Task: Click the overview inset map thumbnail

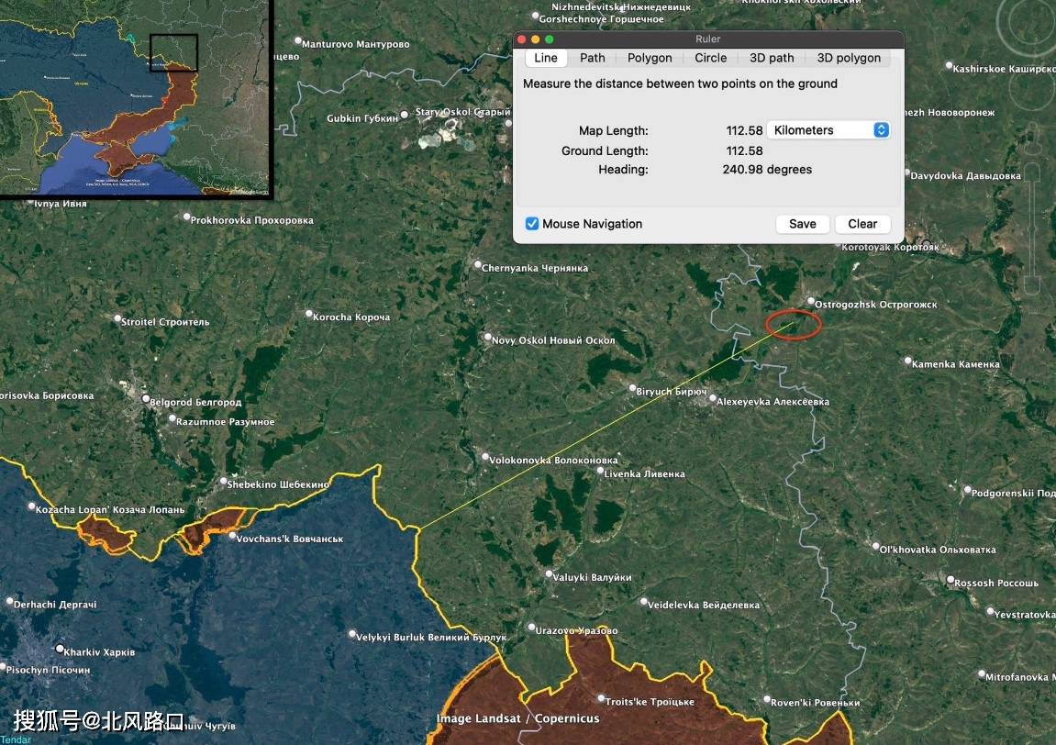Action: click(135, 97)
